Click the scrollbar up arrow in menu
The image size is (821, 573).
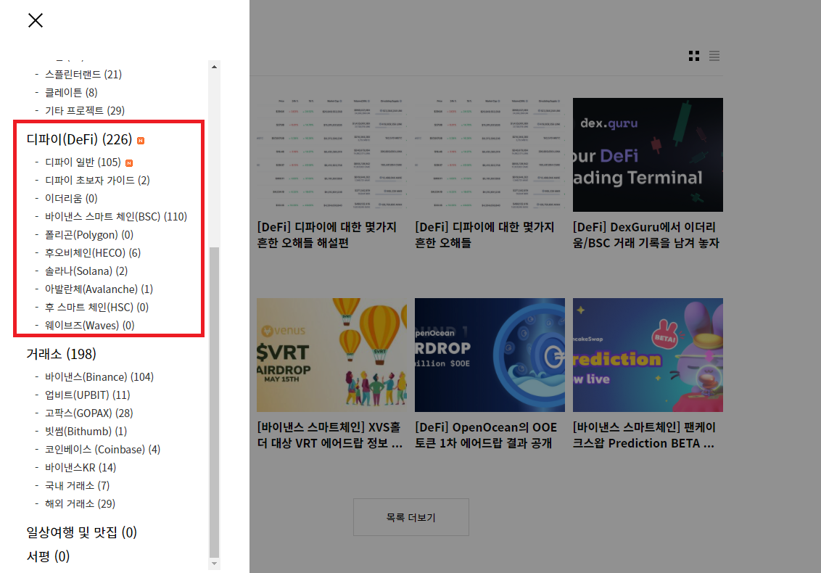click(214, 67)
